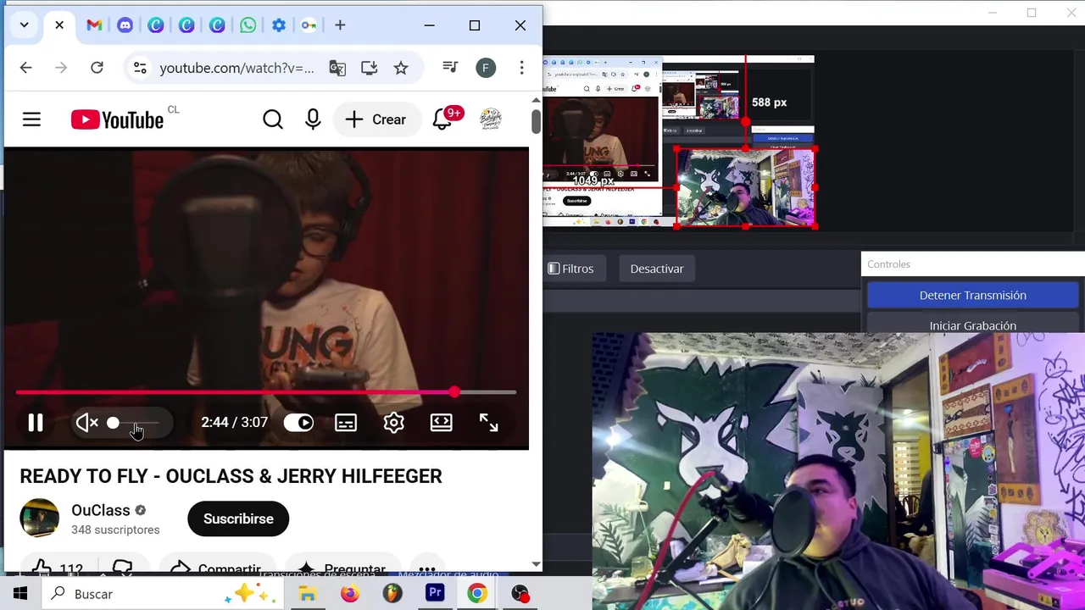Open File Explorer from the taskbar

point(307,594)
